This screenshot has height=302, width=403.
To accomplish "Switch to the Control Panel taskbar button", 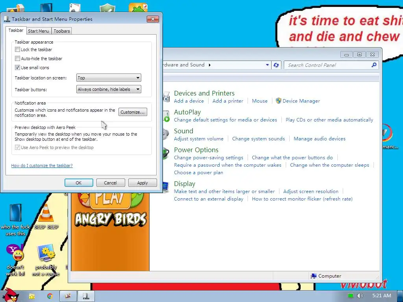I will (68, 296).
